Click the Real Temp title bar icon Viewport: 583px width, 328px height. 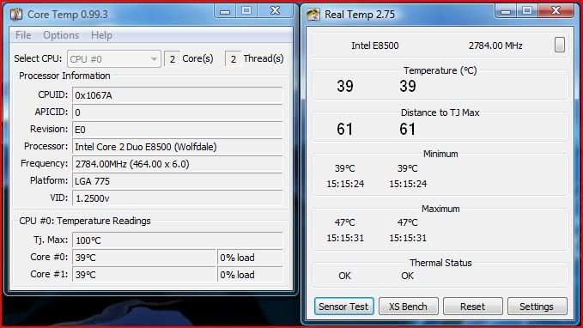(x=313, y=15)
